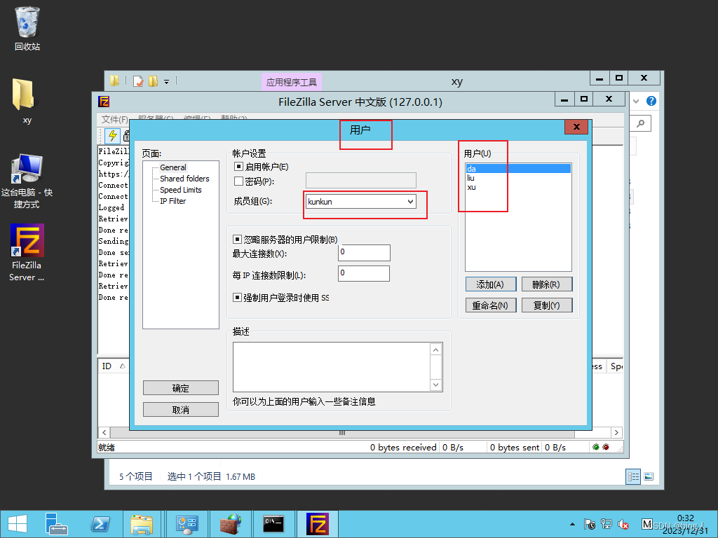
Task: Launch PowerShell from the taskbar
Action: [x=100, y=524]
